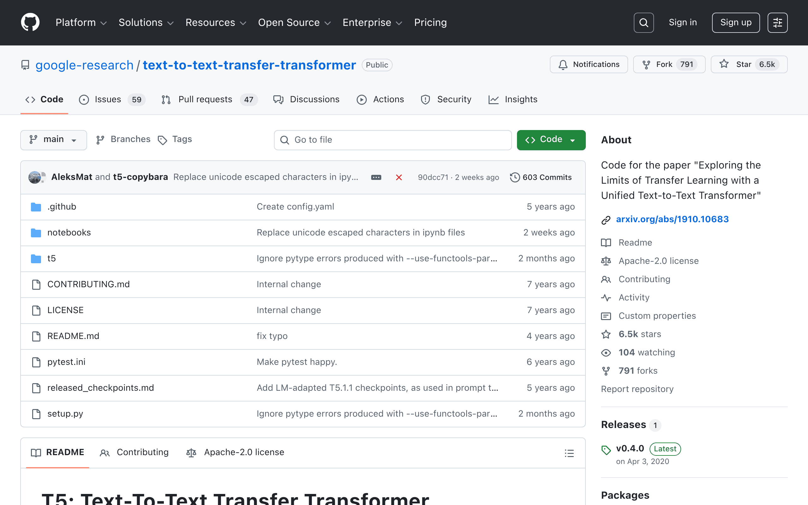This screenshot has height=505, width=808.
Task: Star the repository
Action: [x=749, y=64]
